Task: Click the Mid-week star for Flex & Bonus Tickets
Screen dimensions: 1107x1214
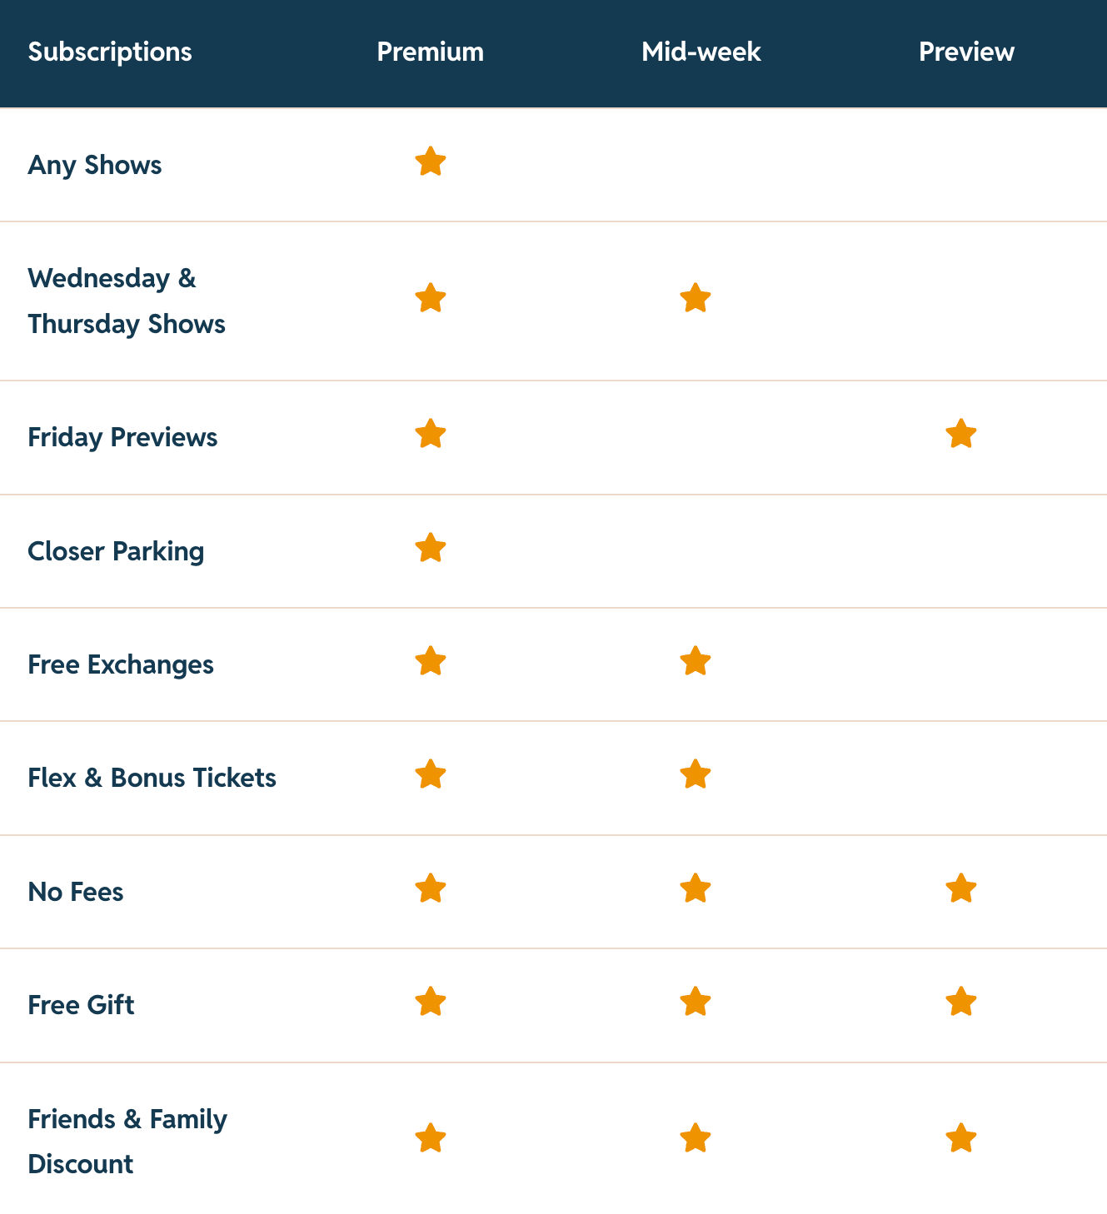Action: [696, 774]
